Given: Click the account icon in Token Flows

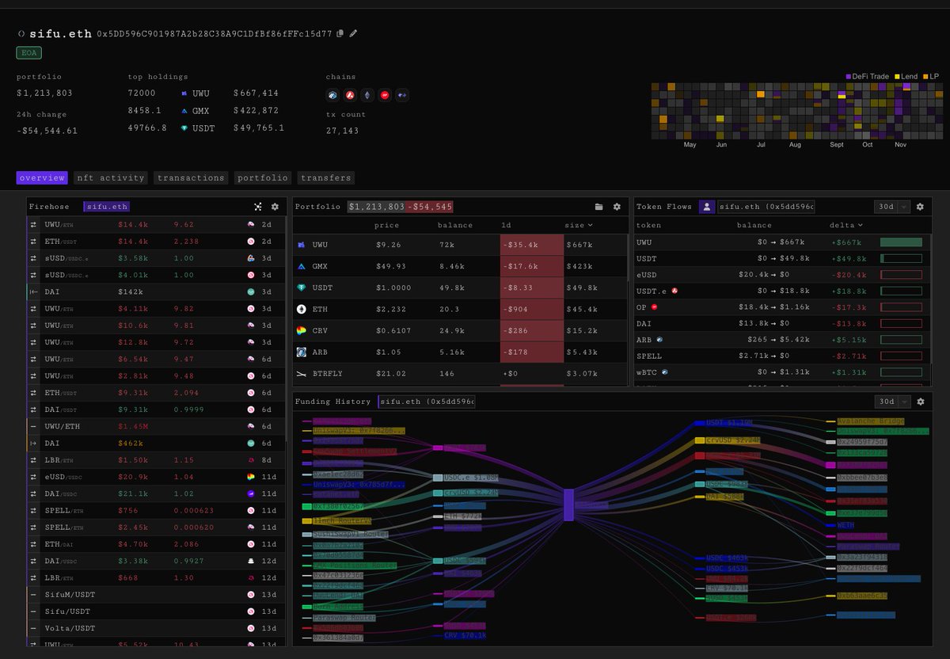Looking at the screenshot, I should 707,206.
